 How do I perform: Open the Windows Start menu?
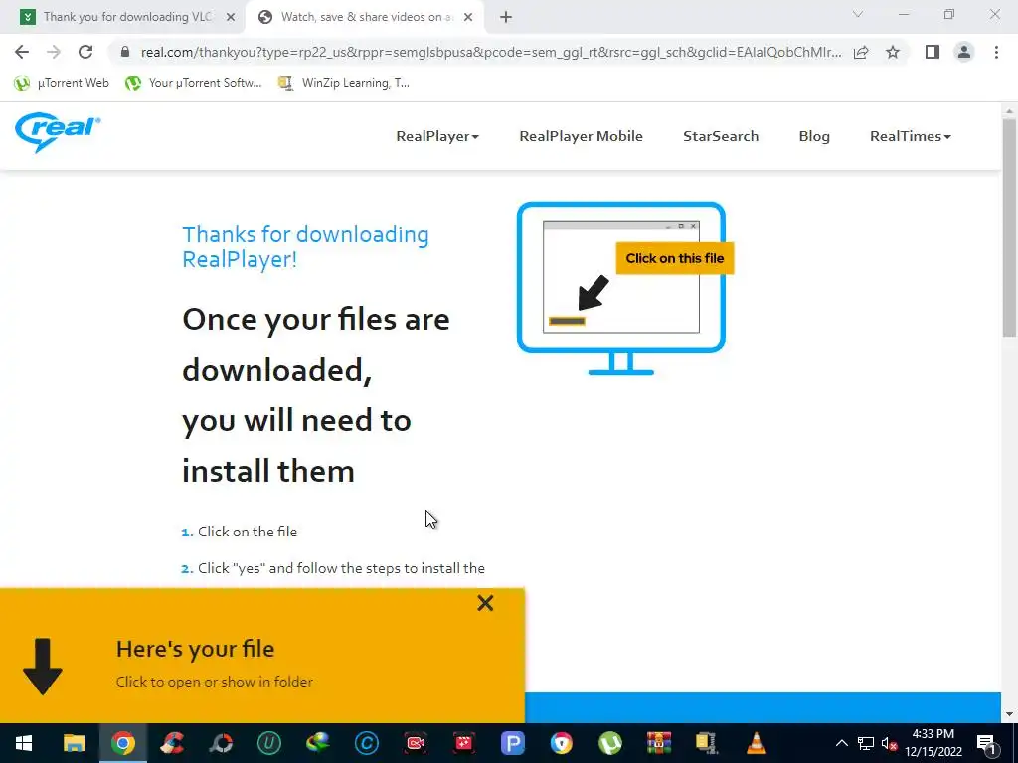[x=24, y=743]
